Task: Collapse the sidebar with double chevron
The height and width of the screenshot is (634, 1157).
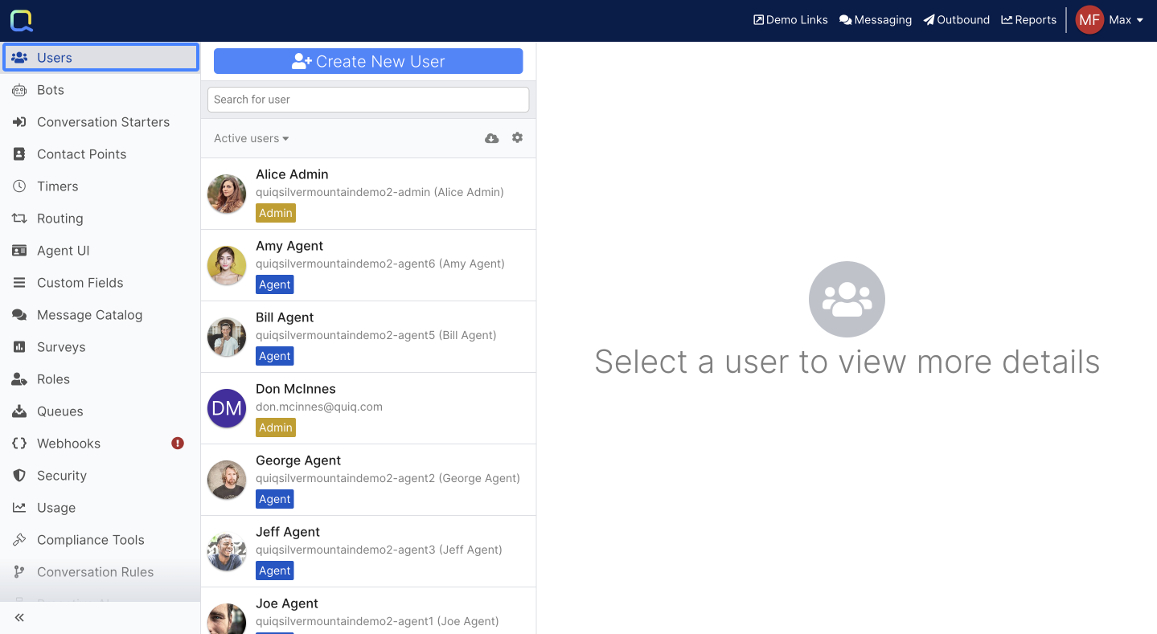Action: click(19, 617)
